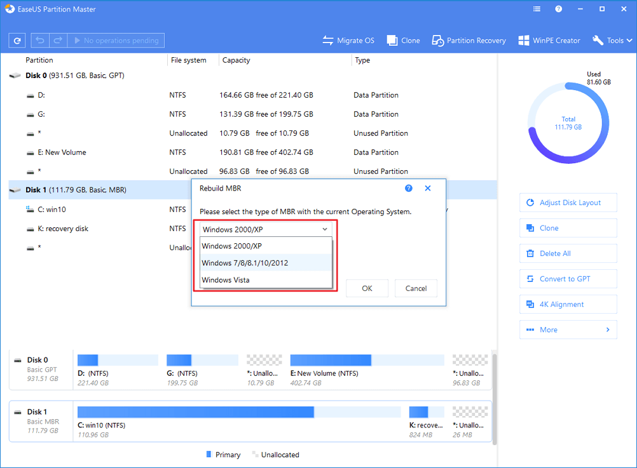This screenshot has height=468, width=637.
Task: Click the drive icon beside G:
Action: click(x=30, y=115)
